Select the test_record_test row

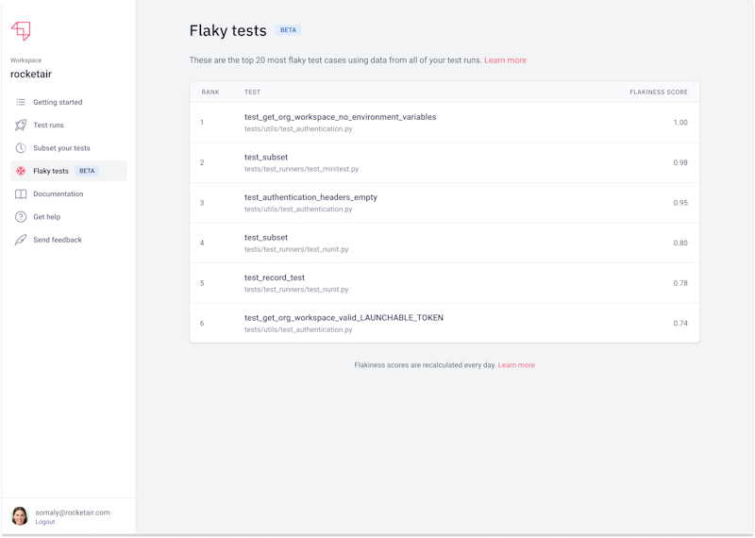[x=275, y=277]
